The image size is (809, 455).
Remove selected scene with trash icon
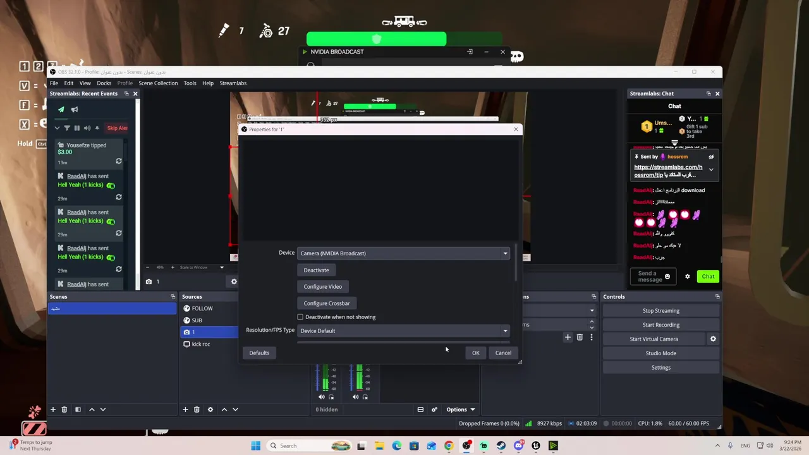tap(64, 409)
